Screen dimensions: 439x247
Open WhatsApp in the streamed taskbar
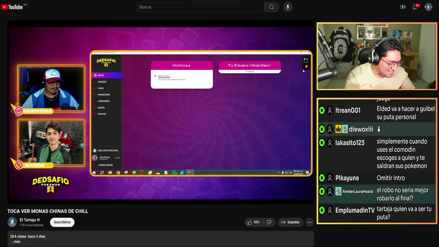point(174,173)
